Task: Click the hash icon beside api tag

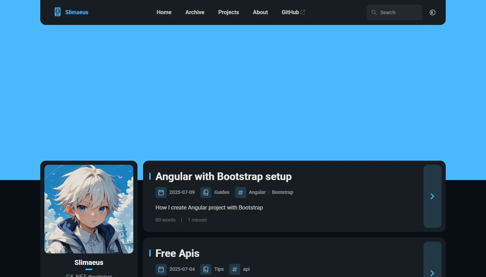Action: [x=235, y=269]
